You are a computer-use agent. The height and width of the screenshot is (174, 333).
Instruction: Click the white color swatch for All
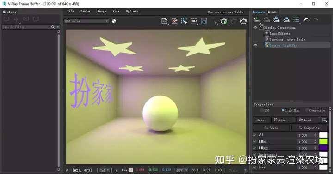323,135
